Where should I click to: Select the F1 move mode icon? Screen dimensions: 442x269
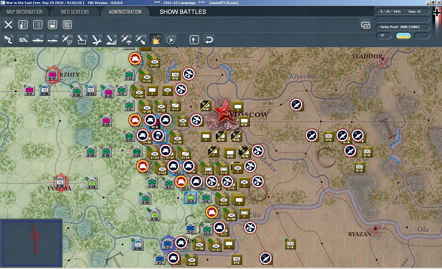pyautogui.click(x=8, y=40)
